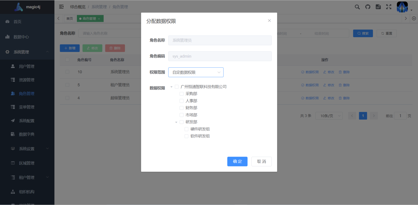Enter fullscreen using the expand arrows icon

point(389,7)
